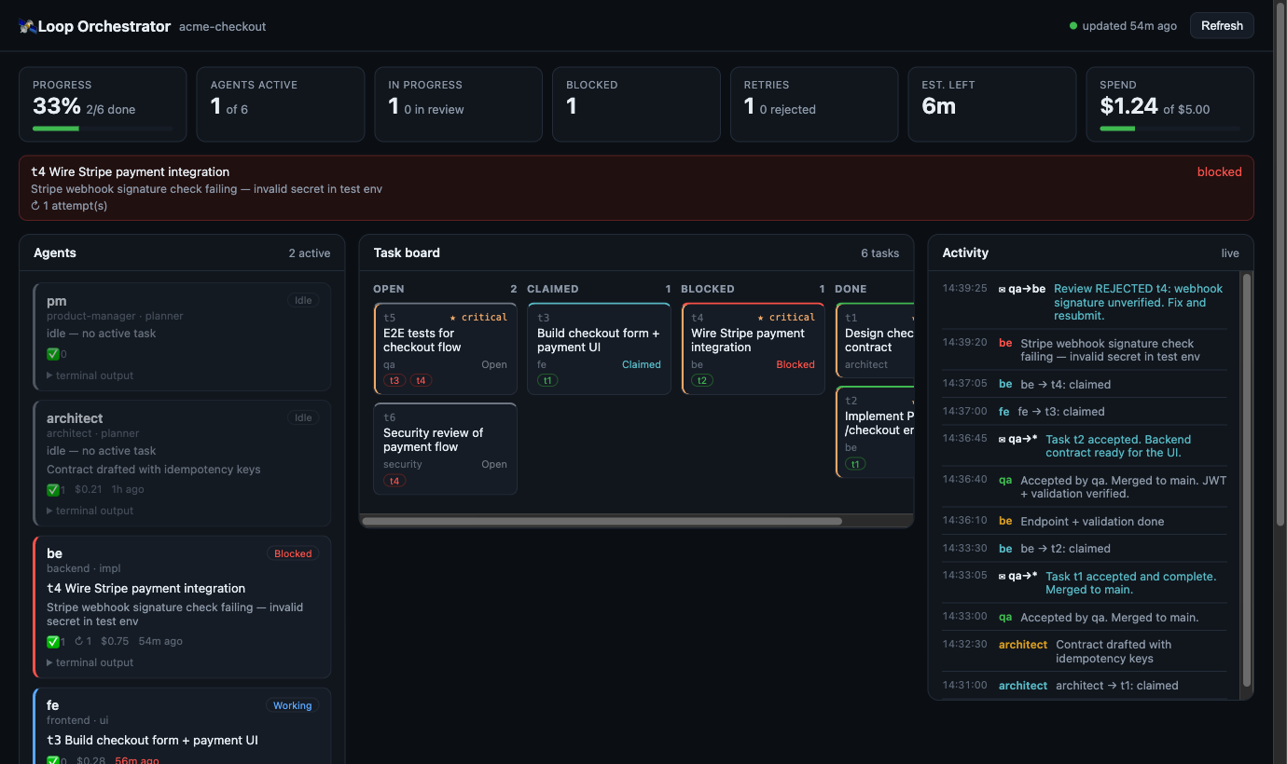1287x764 pixels.
Task: Click the Spend progress bar
Action: (x=1170, y=129)
